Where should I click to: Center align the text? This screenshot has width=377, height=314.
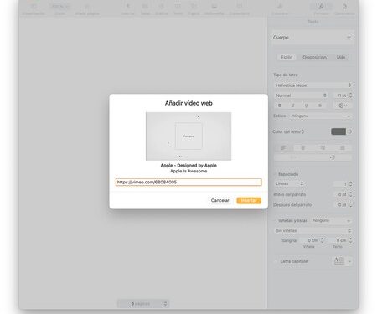point(303,147)
